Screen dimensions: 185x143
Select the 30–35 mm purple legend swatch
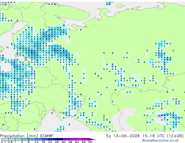66,139
